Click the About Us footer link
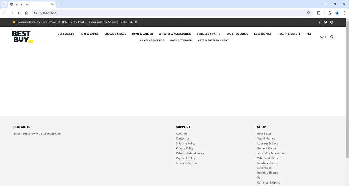The width and height of the screenshot is (349, 186). point(182,133)
